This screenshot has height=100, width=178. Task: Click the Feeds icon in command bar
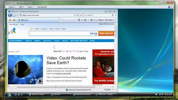pyautogui.click(x=85, y=20)
